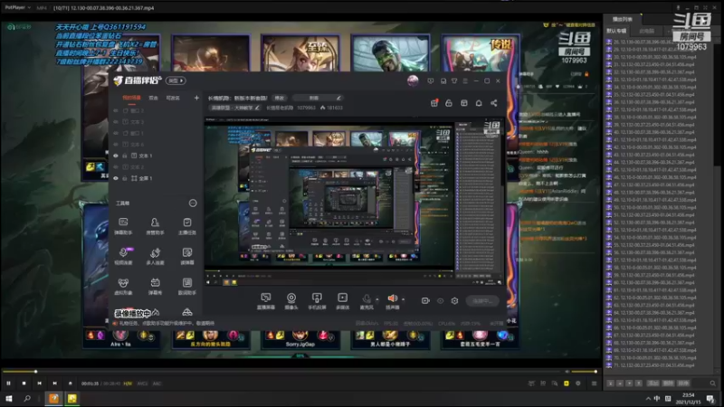Start 视频连麦 video co-streaming tool
Screen dimensions: 724x407
[x=123, y=256]
